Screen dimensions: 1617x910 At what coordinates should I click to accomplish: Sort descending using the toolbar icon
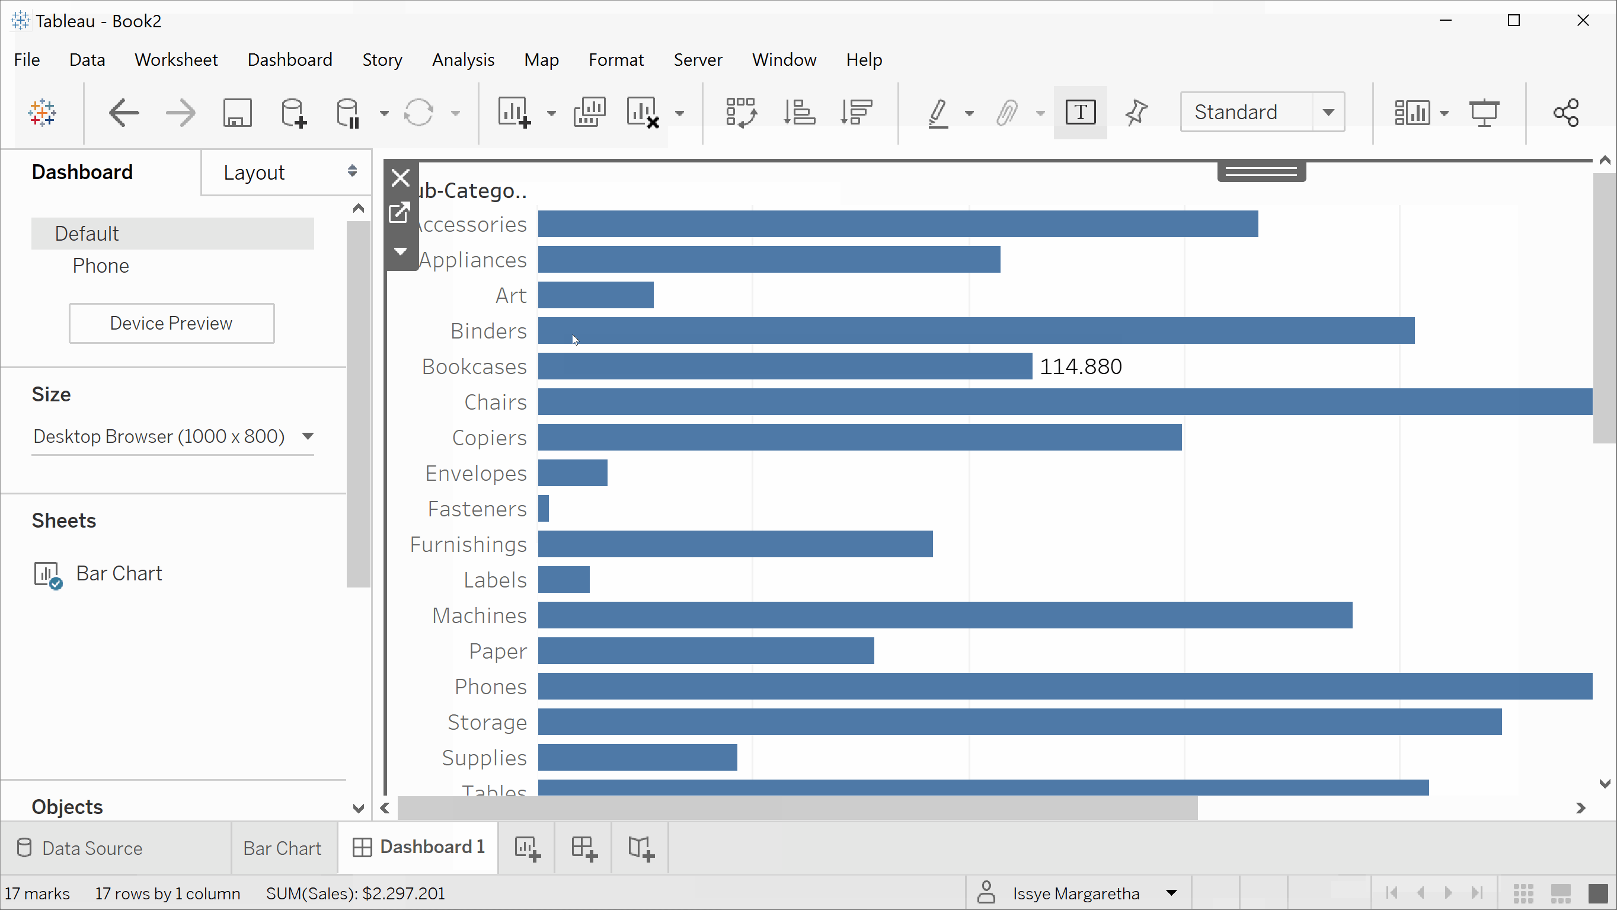856,113
